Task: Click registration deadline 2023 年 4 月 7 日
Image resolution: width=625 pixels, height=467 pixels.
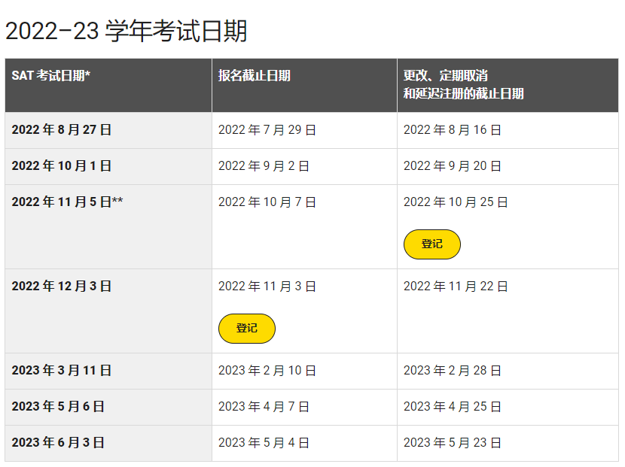Action: pyautogui.click(x=264, y=407)
